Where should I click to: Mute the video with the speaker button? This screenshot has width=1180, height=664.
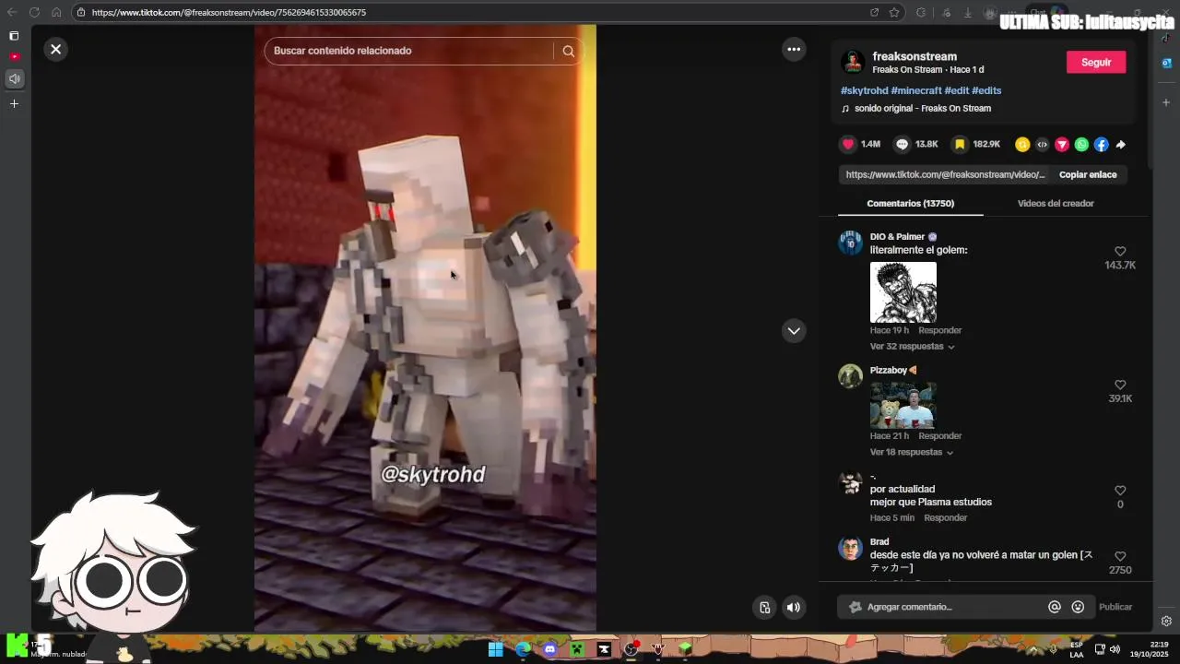793,607
